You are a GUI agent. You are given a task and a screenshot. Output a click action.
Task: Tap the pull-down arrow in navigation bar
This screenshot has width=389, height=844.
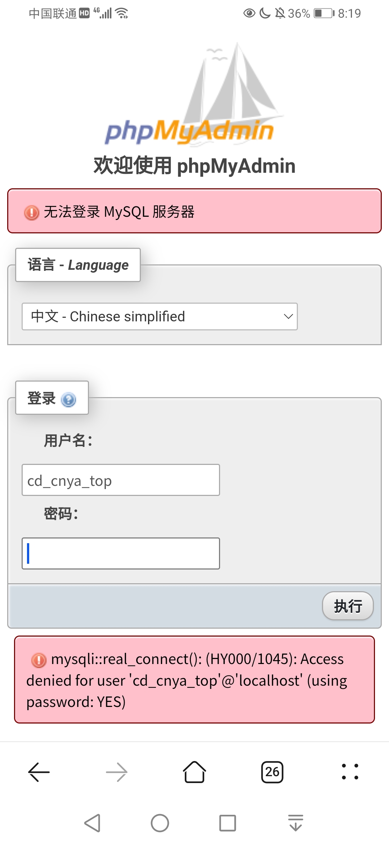[295, 823]
